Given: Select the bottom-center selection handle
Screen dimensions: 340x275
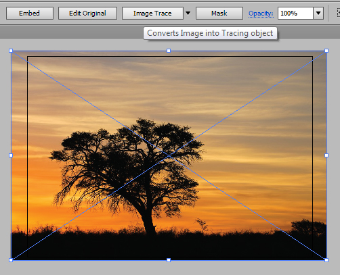Looking at the screenshot, I should 169,260.
